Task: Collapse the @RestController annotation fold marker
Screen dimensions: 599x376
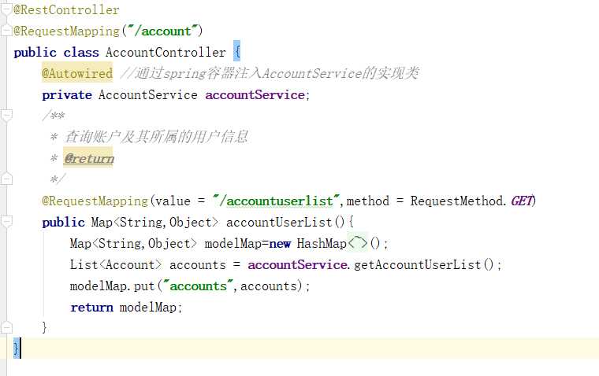Action: click(6, 9)
